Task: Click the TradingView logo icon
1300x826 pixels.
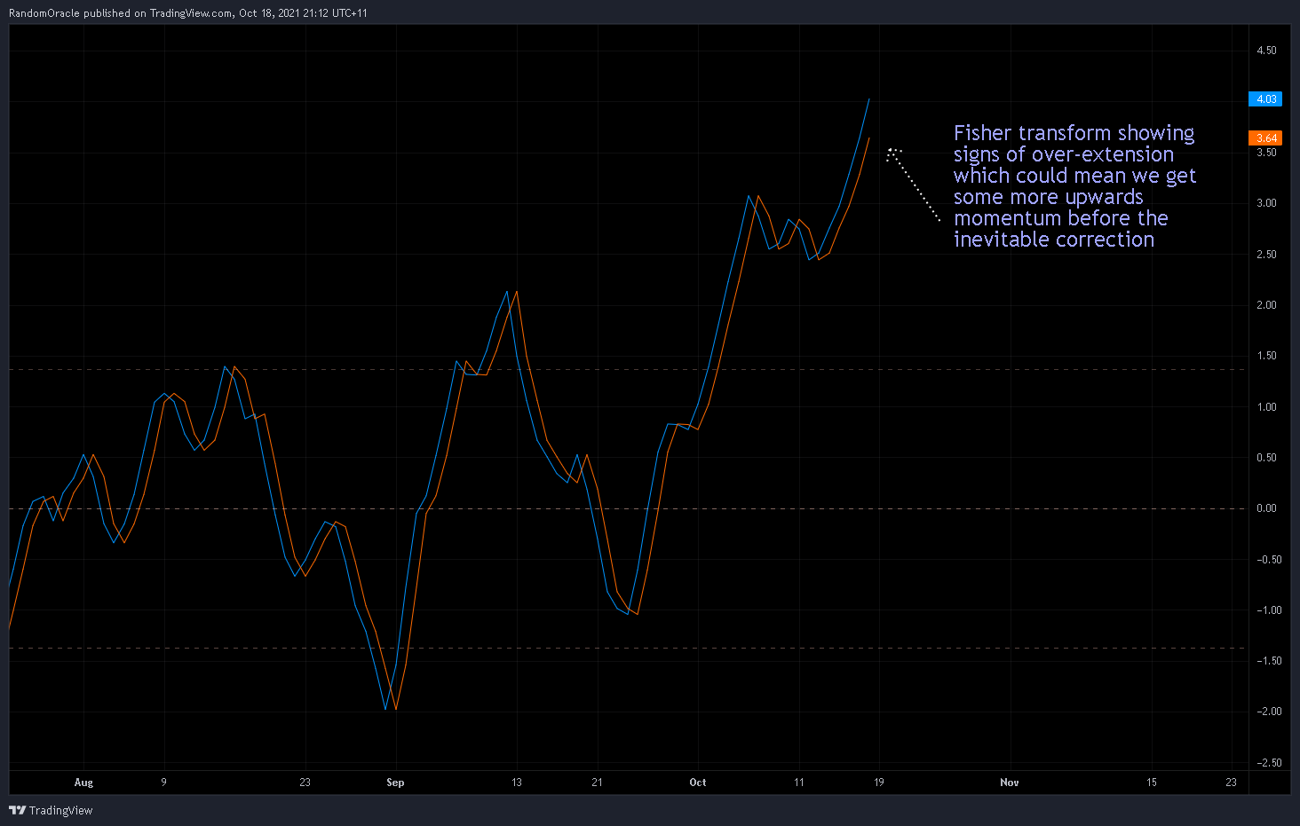Action: tap(17, 810)
